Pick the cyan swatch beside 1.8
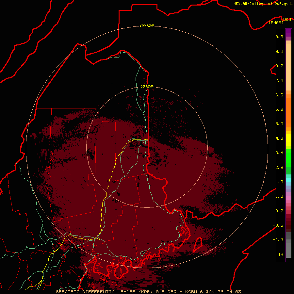 [x=288, y=180]
